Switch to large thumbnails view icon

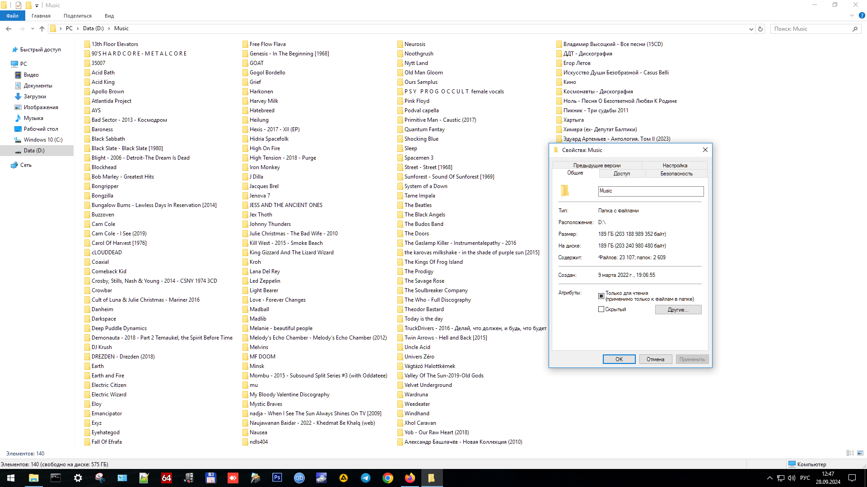(x=860, y=453)
